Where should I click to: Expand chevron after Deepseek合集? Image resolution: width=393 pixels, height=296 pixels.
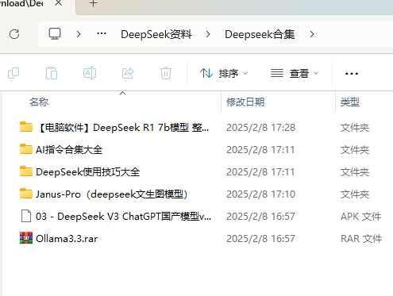pyautogui.click(x=312, y=34)
